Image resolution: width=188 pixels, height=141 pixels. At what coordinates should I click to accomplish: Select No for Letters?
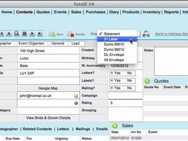pyautogui.click(x=125, y=73)
